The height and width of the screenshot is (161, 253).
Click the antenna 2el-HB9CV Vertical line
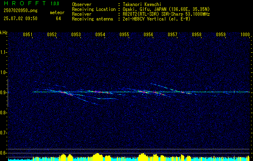[156, 19]
